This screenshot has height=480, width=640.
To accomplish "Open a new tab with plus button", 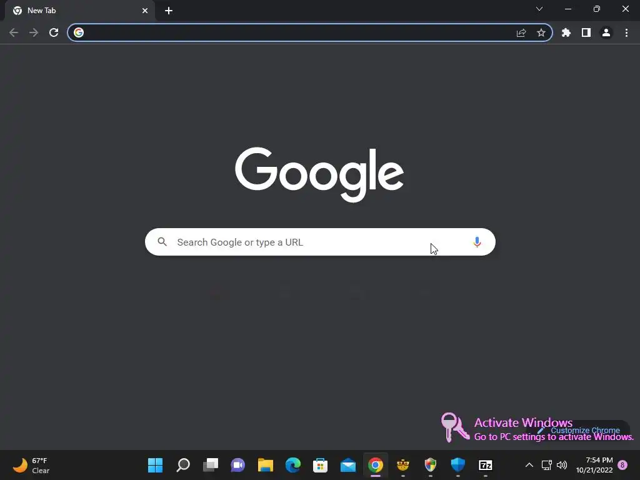I will point(169,11).
